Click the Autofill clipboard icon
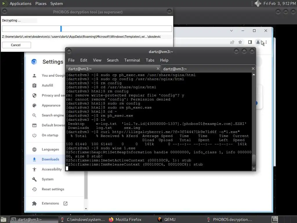This screenshot has height=223, width=297. tap(34, 86)
